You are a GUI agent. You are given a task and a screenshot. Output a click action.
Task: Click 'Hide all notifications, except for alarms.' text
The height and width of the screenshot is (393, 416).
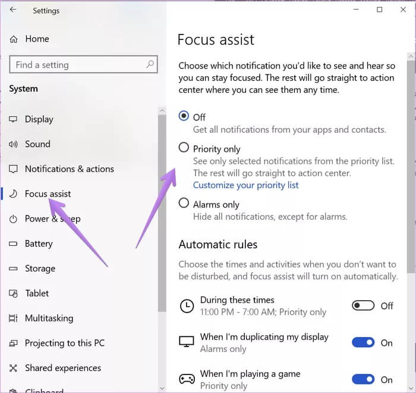click(270, 217)
